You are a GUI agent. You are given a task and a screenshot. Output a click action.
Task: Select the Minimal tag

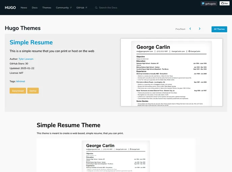[21, 81]
